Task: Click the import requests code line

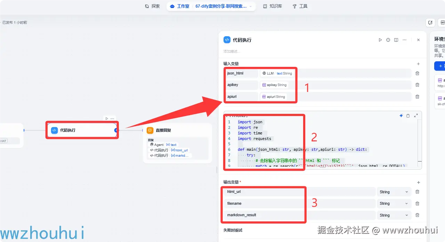Action: pyautogui.click(x=254, y=139)
